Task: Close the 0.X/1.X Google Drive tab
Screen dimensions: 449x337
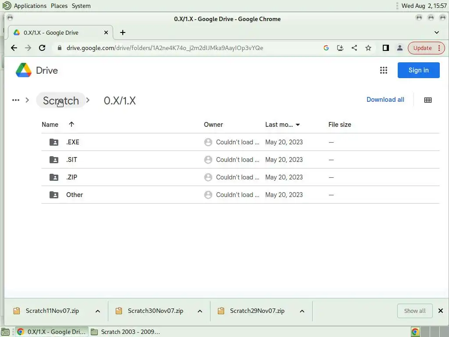Action: point(106,32)
